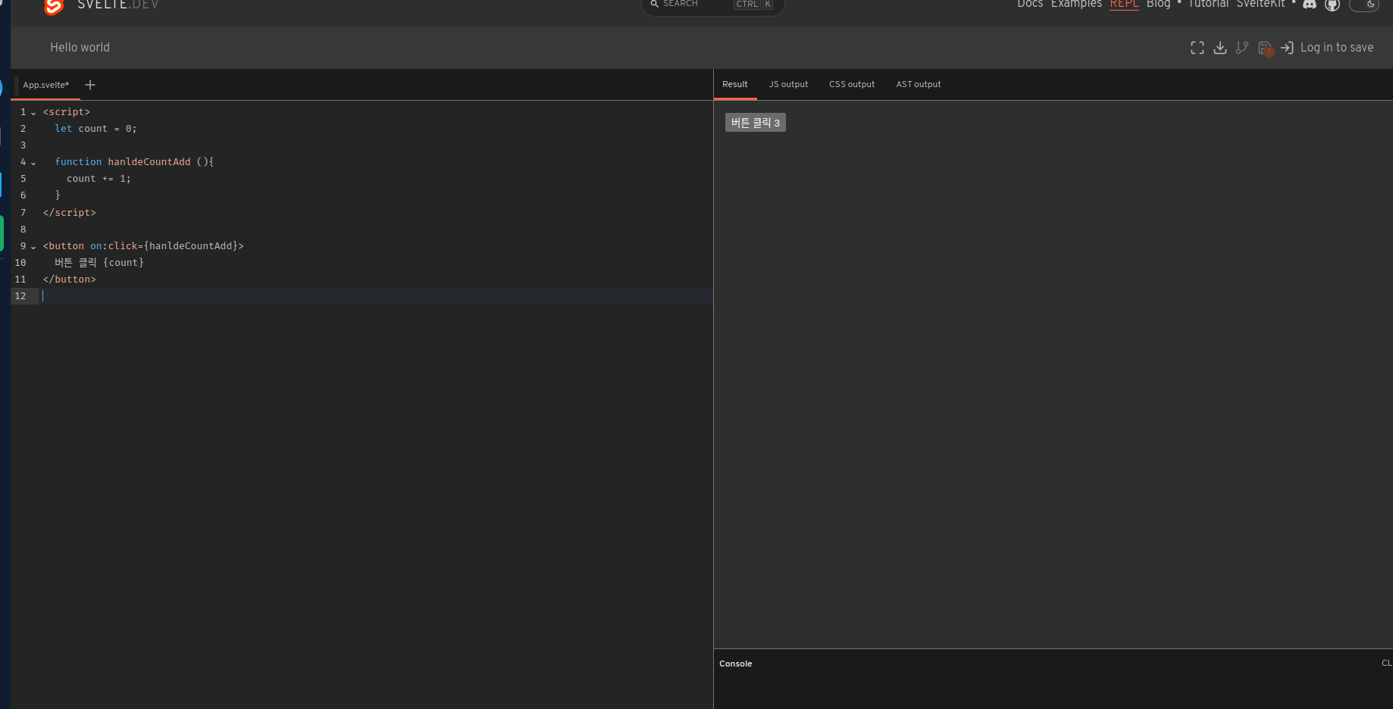Click on 'count += 1;' code line

[99, 179]
